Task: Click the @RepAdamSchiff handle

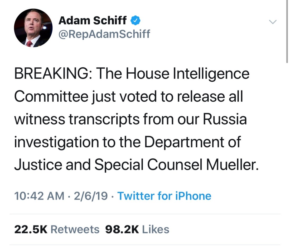Action: pyautogui.click(x=104, y=34)
